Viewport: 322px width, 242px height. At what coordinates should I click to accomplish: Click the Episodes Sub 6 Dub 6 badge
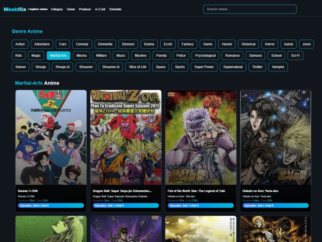pos(51,205)
